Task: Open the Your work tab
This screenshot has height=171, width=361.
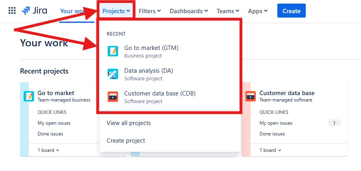Action: (72, 11)
